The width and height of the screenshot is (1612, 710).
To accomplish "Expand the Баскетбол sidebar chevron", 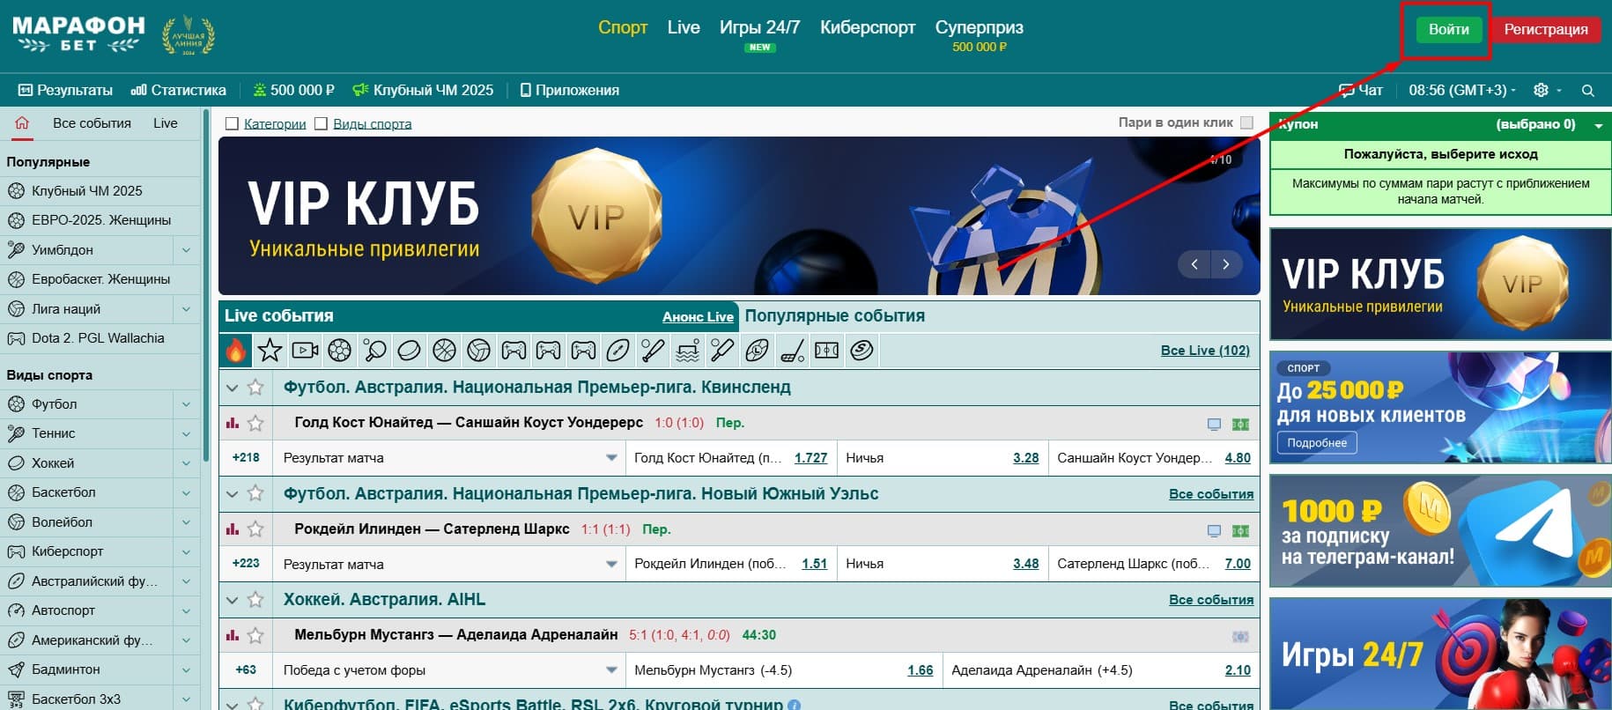I will pos(186,492).
